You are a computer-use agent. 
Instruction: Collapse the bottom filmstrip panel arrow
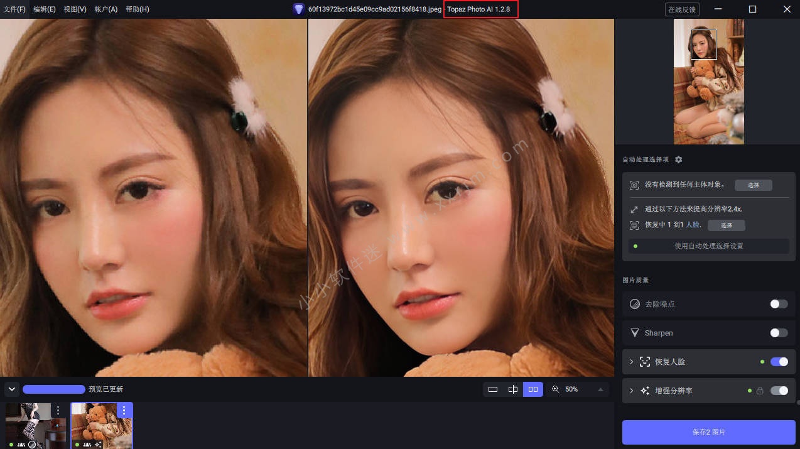pos(11,389)
